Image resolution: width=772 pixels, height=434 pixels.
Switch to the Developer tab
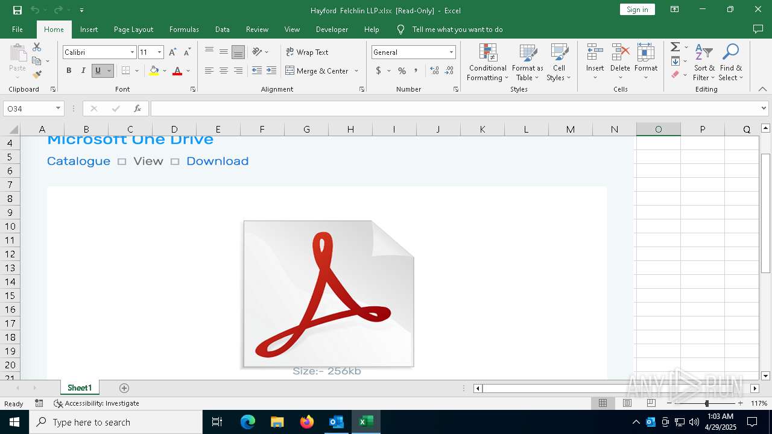click(x=332, y=29)
